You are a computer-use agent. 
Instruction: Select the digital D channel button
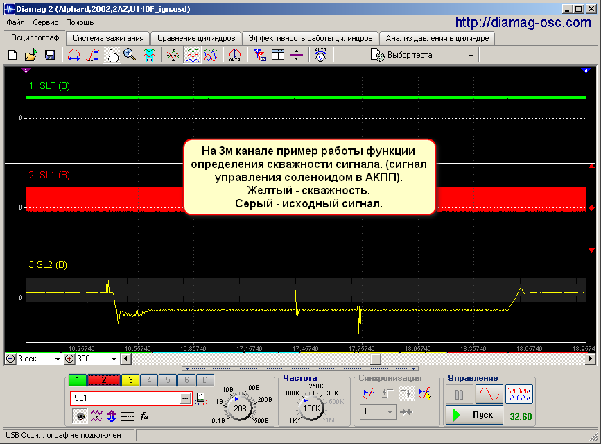tap(205, 380)
